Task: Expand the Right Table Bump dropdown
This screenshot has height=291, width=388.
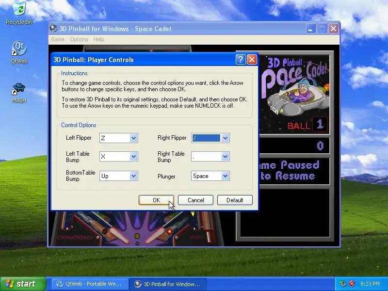Action: [x=225, y=157]
